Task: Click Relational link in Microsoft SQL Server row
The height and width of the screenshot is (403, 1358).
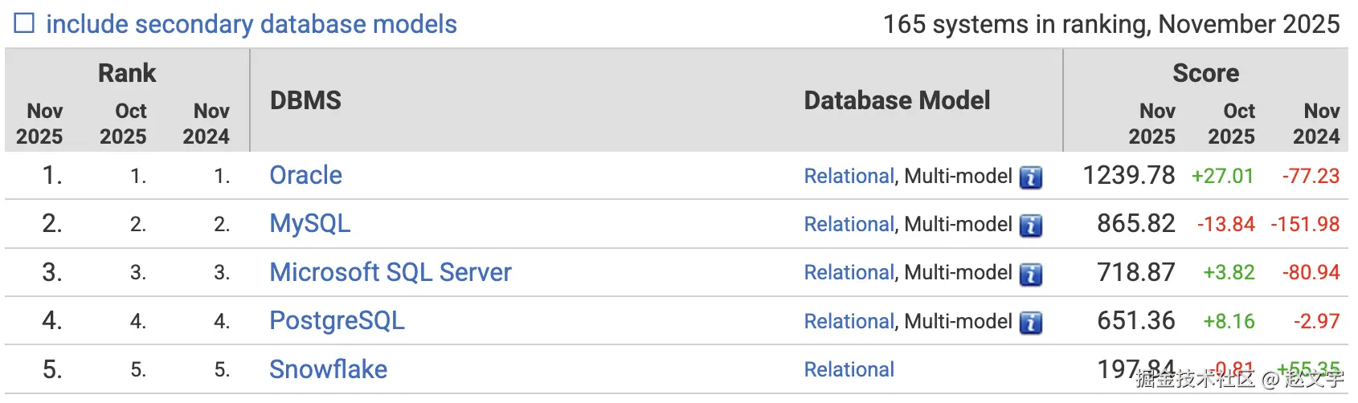Action: tap(849, 273)
